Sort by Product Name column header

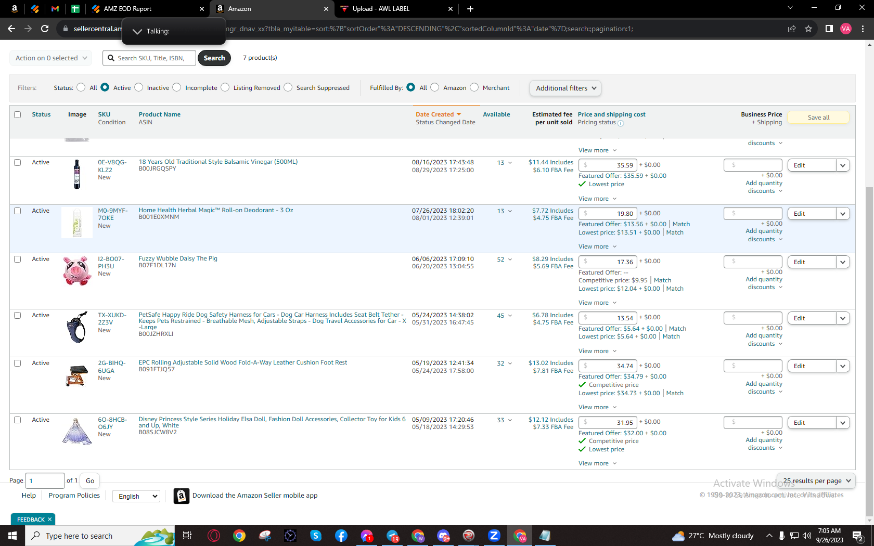pyautogui.click(x=160, y=114)
